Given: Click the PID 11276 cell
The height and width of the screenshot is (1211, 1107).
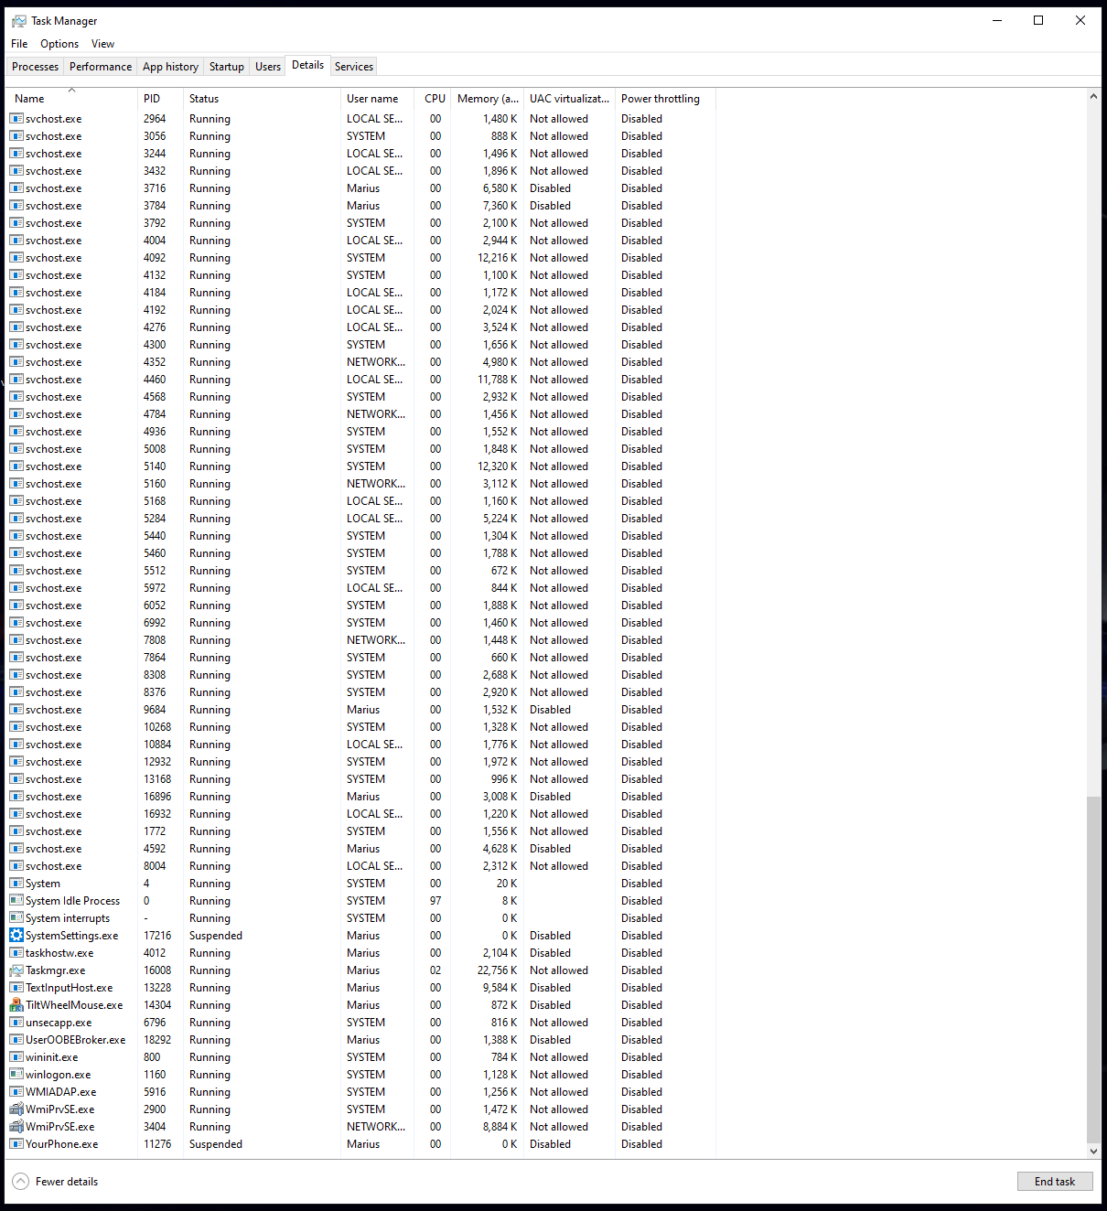Looking at the screenshot, I should click(157, 1144).
